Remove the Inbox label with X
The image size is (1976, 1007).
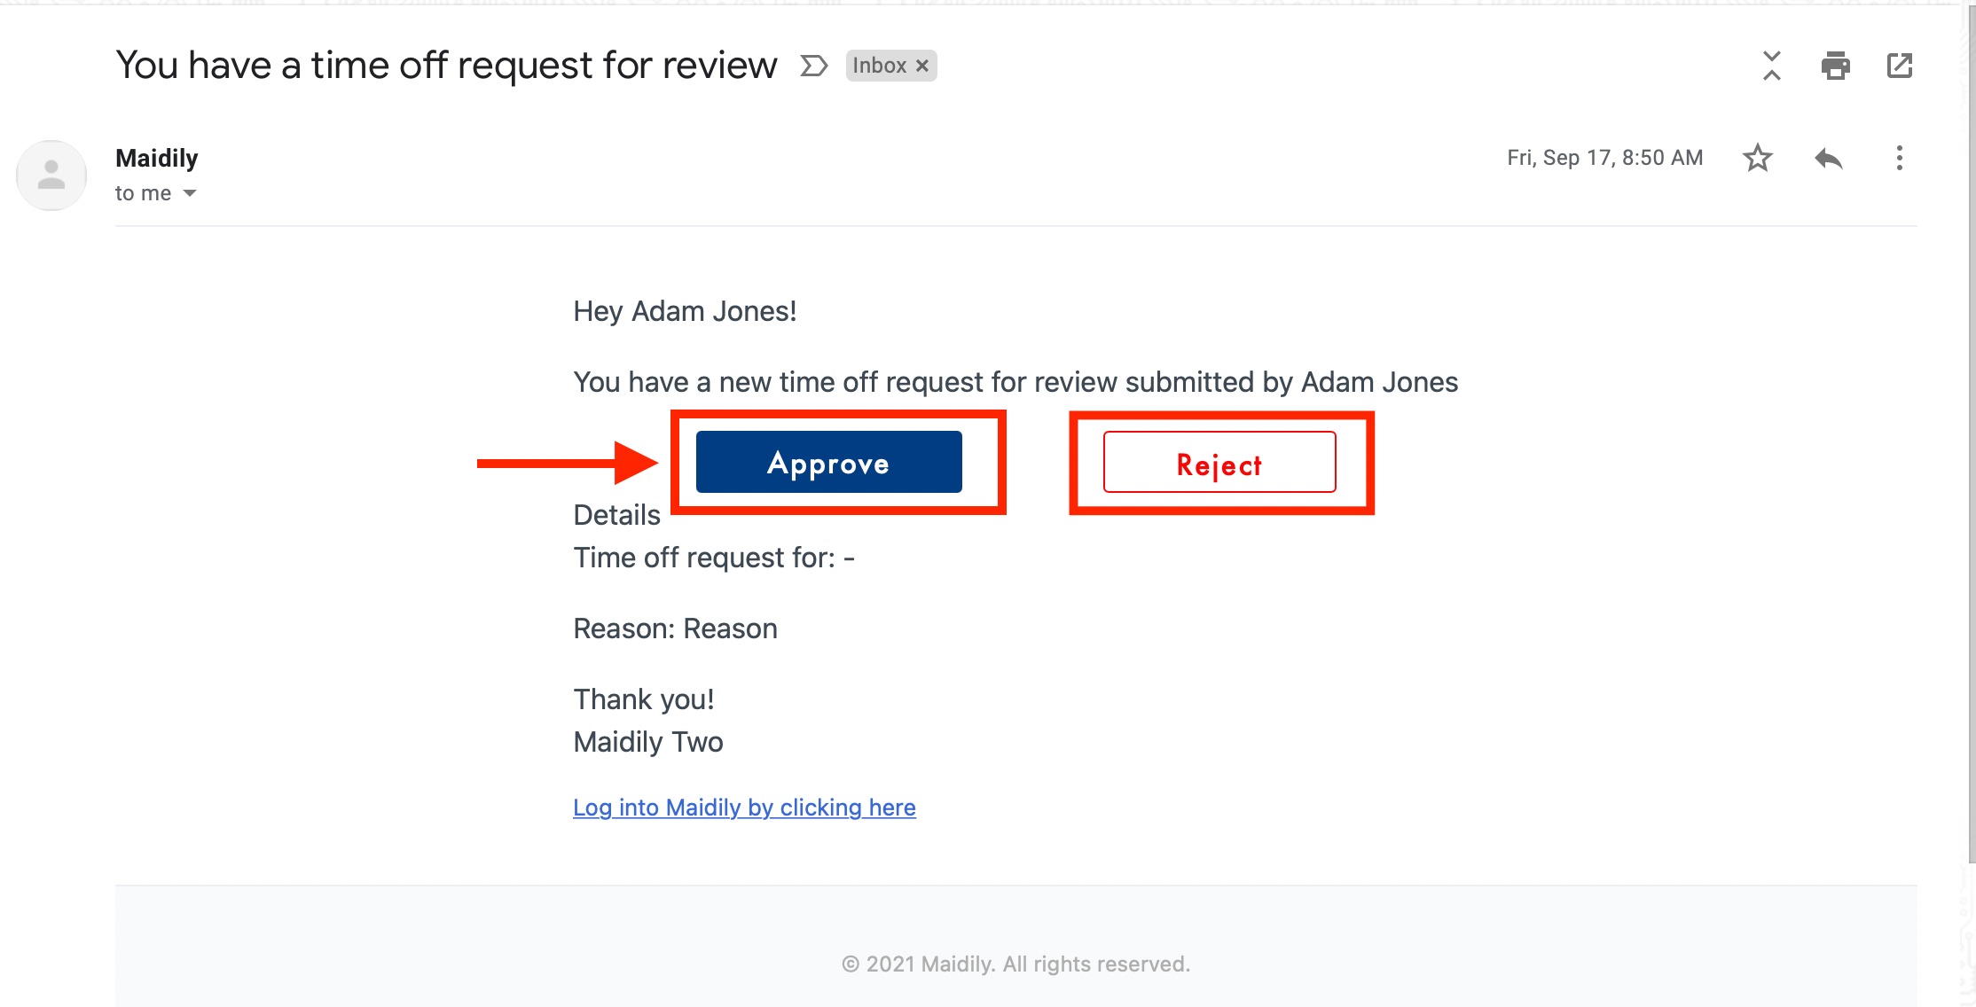[x=922, y=66]
